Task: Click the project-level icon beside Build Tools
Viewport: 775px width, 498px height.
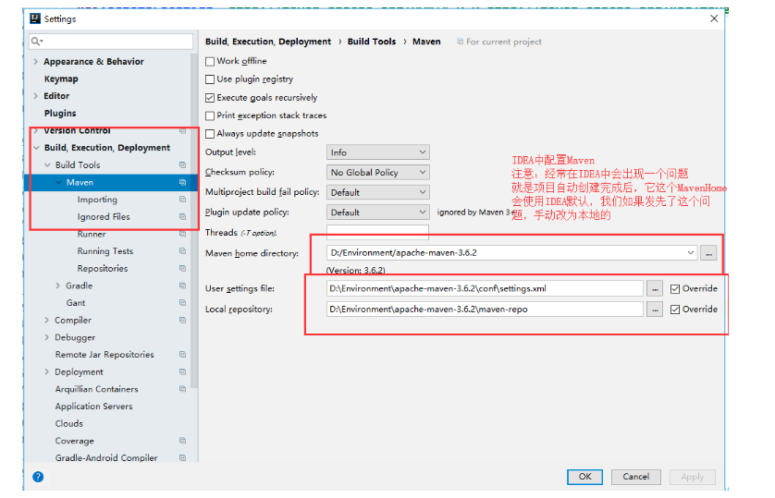Action: pos(182,164)
